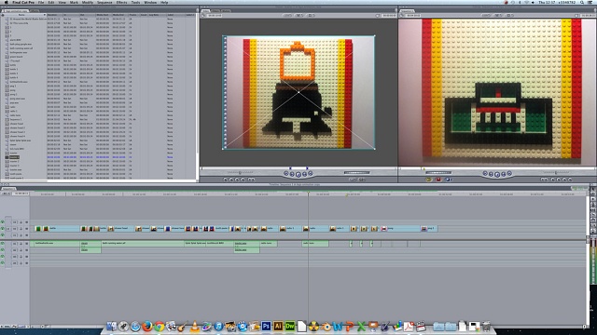Click the Generator pop-up button in Viewer
The image size is (597, 335).
(362, 180)
